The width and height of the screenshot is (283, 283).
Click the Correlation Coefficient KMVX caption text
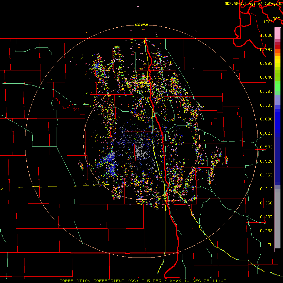point(143,281)
